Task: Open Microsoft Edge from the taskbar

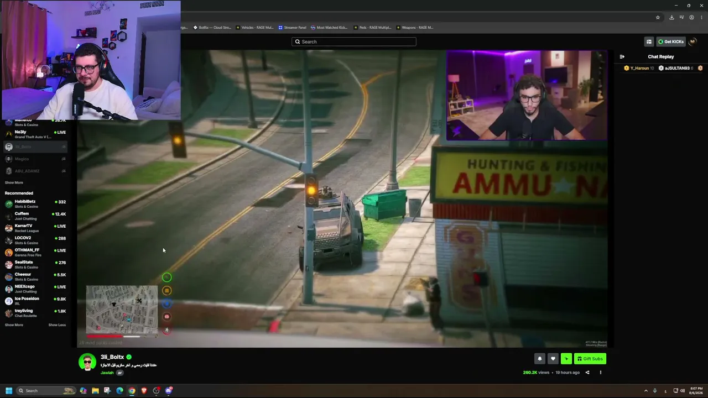Action: (x=119, y=391)
